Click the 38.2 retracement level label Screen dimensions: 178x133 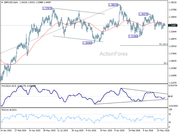coord(166,63)
